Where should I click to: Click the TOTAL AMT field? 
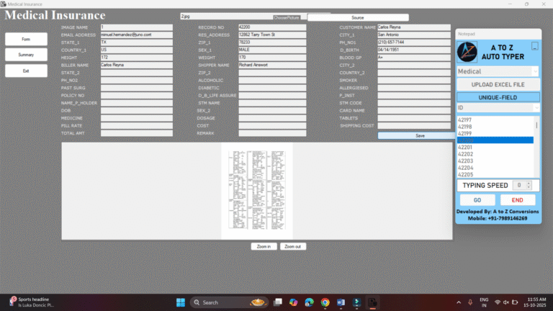(137, 133)
